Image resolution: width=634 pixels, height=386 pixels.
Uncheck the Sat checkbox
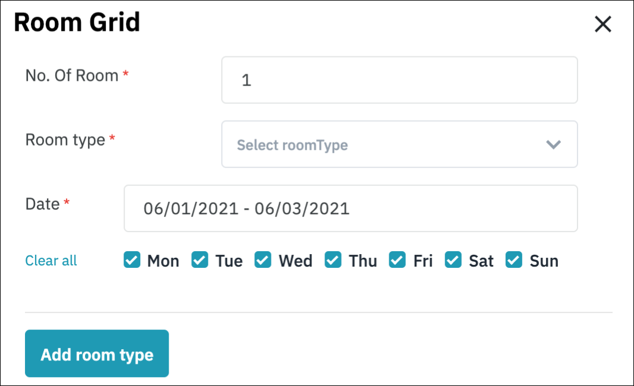(x=453, y=260)
